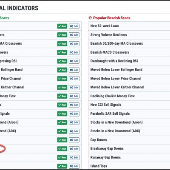Select Overbought with a Declining RSI
The height and width of the screenshot is (170, 170).
(x=114, y=61)
